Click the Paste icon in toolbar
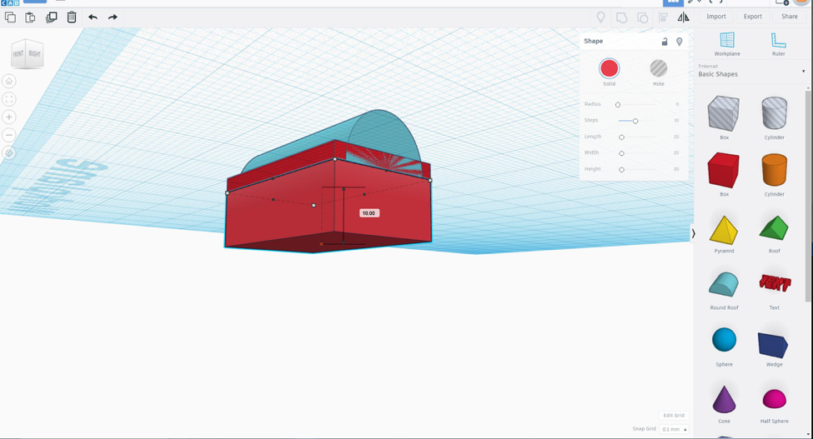The height and width of the screenshot is (439, 813). 30,17
